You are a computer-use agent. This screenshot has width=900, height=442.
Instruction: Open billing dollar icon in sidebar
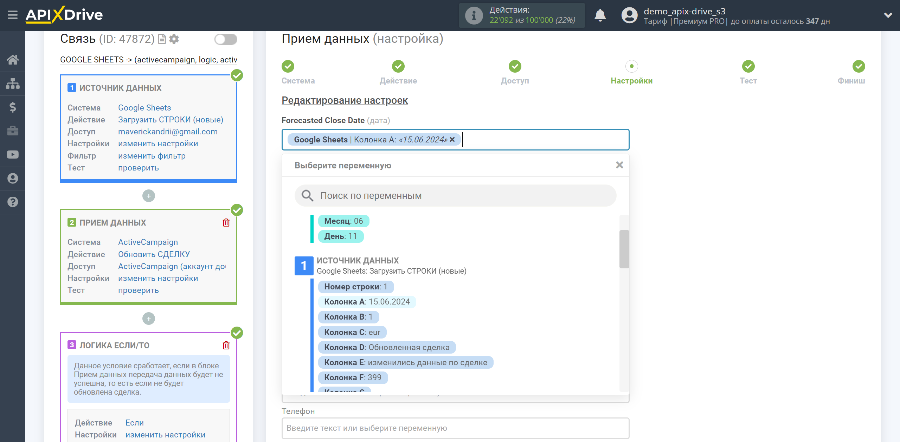13,107
